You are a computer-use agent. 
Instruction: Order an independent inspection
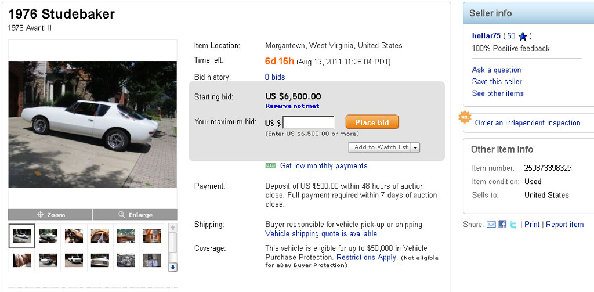[x=527, y=122]
